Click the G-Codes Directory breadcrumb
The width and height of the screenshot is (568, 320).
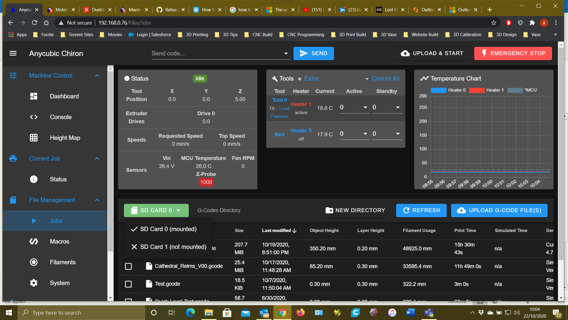click(219, 210)
